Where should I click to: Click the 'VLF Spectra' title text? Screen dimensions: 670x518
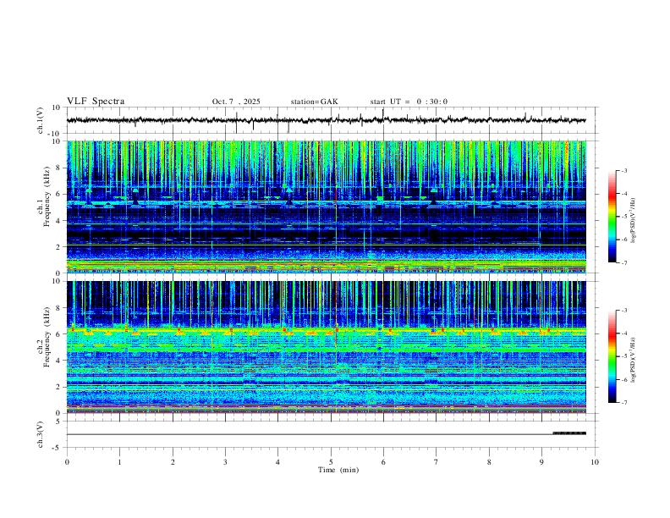[96, 102]
